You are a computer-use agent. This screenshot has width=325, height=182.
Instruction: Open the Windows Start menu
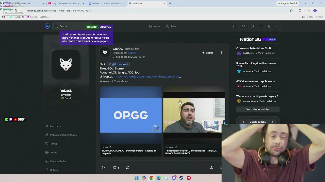click(137, 178)
